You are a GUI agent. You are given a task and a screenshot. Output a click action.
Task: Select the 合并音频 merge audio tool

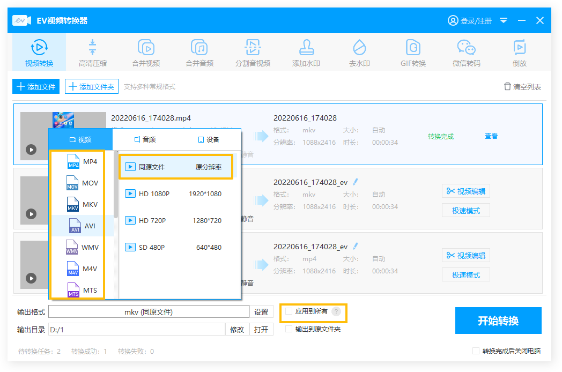pos(199,53)
